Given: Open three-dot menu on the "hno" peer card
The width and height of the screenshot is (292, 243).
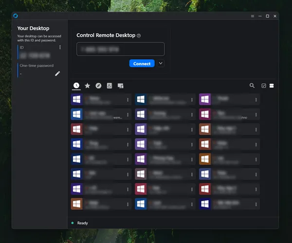Looking at the screenshot, I should pos(256,114).
